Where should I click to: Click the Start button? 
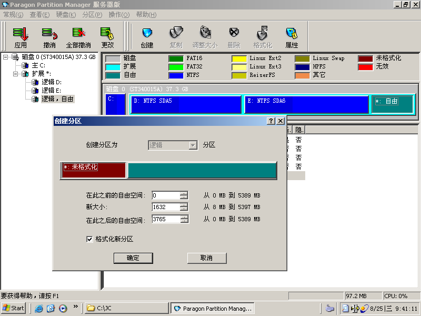(x=14, y=308)
